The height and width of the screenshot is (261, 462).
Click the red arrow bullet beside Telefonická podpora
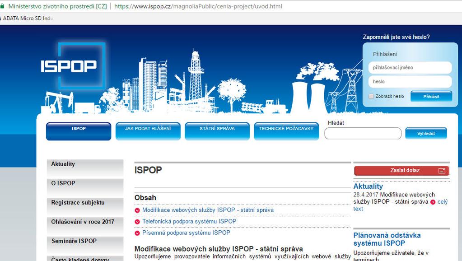pyautogui.click(x=137, y=222)
